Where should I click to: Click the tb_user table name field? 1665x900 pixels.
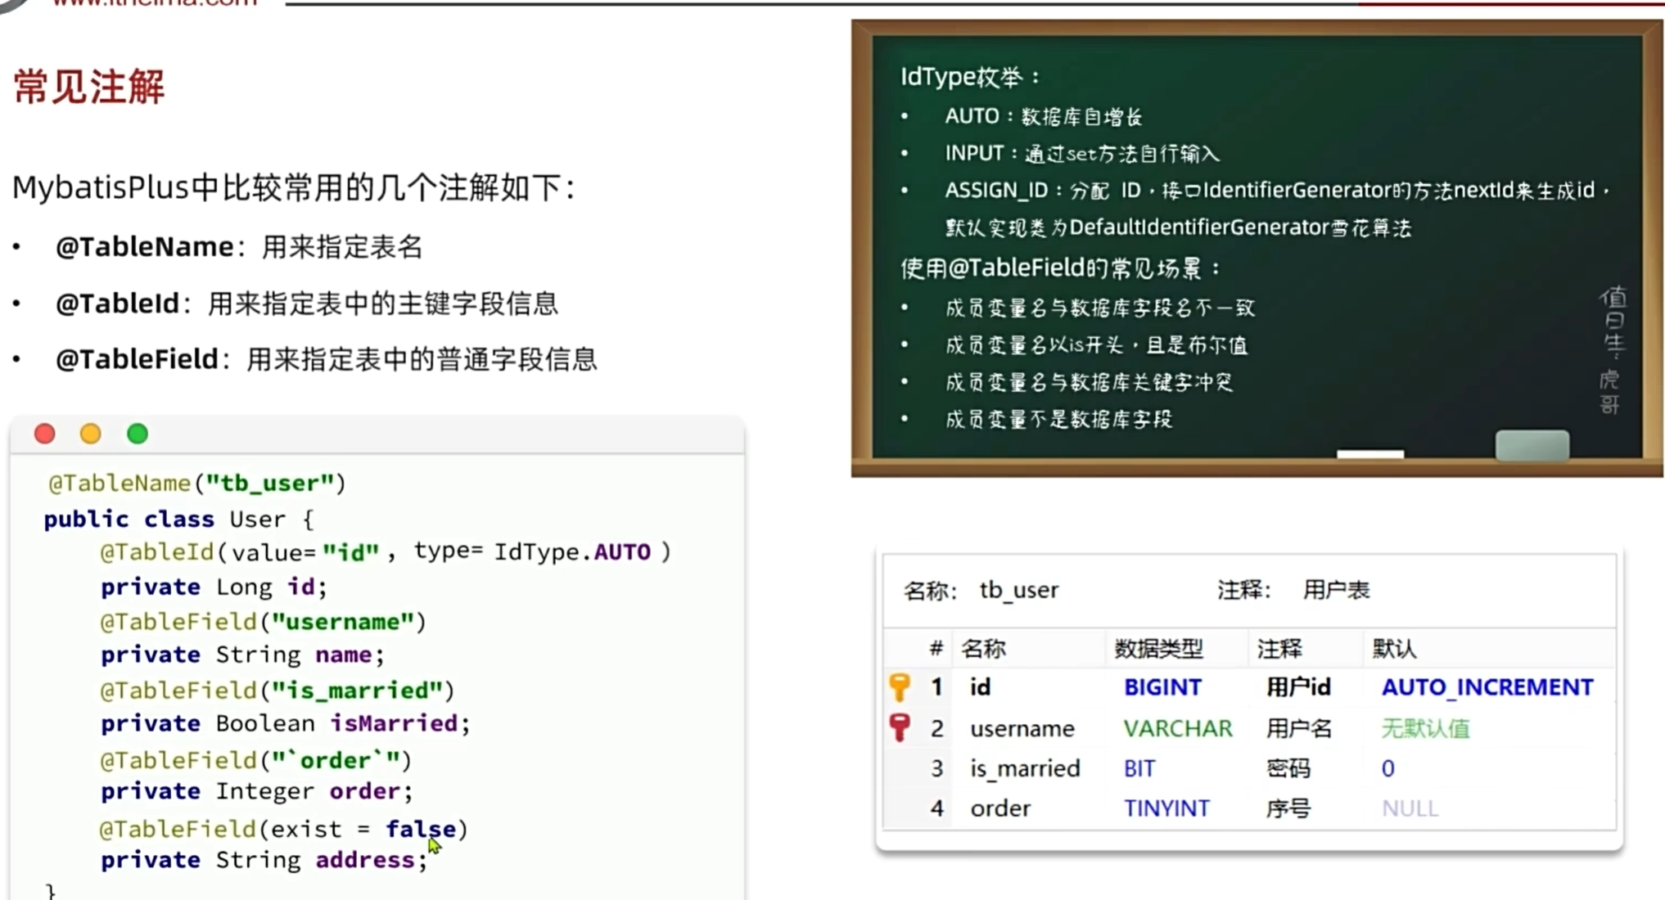[1018, 590]
